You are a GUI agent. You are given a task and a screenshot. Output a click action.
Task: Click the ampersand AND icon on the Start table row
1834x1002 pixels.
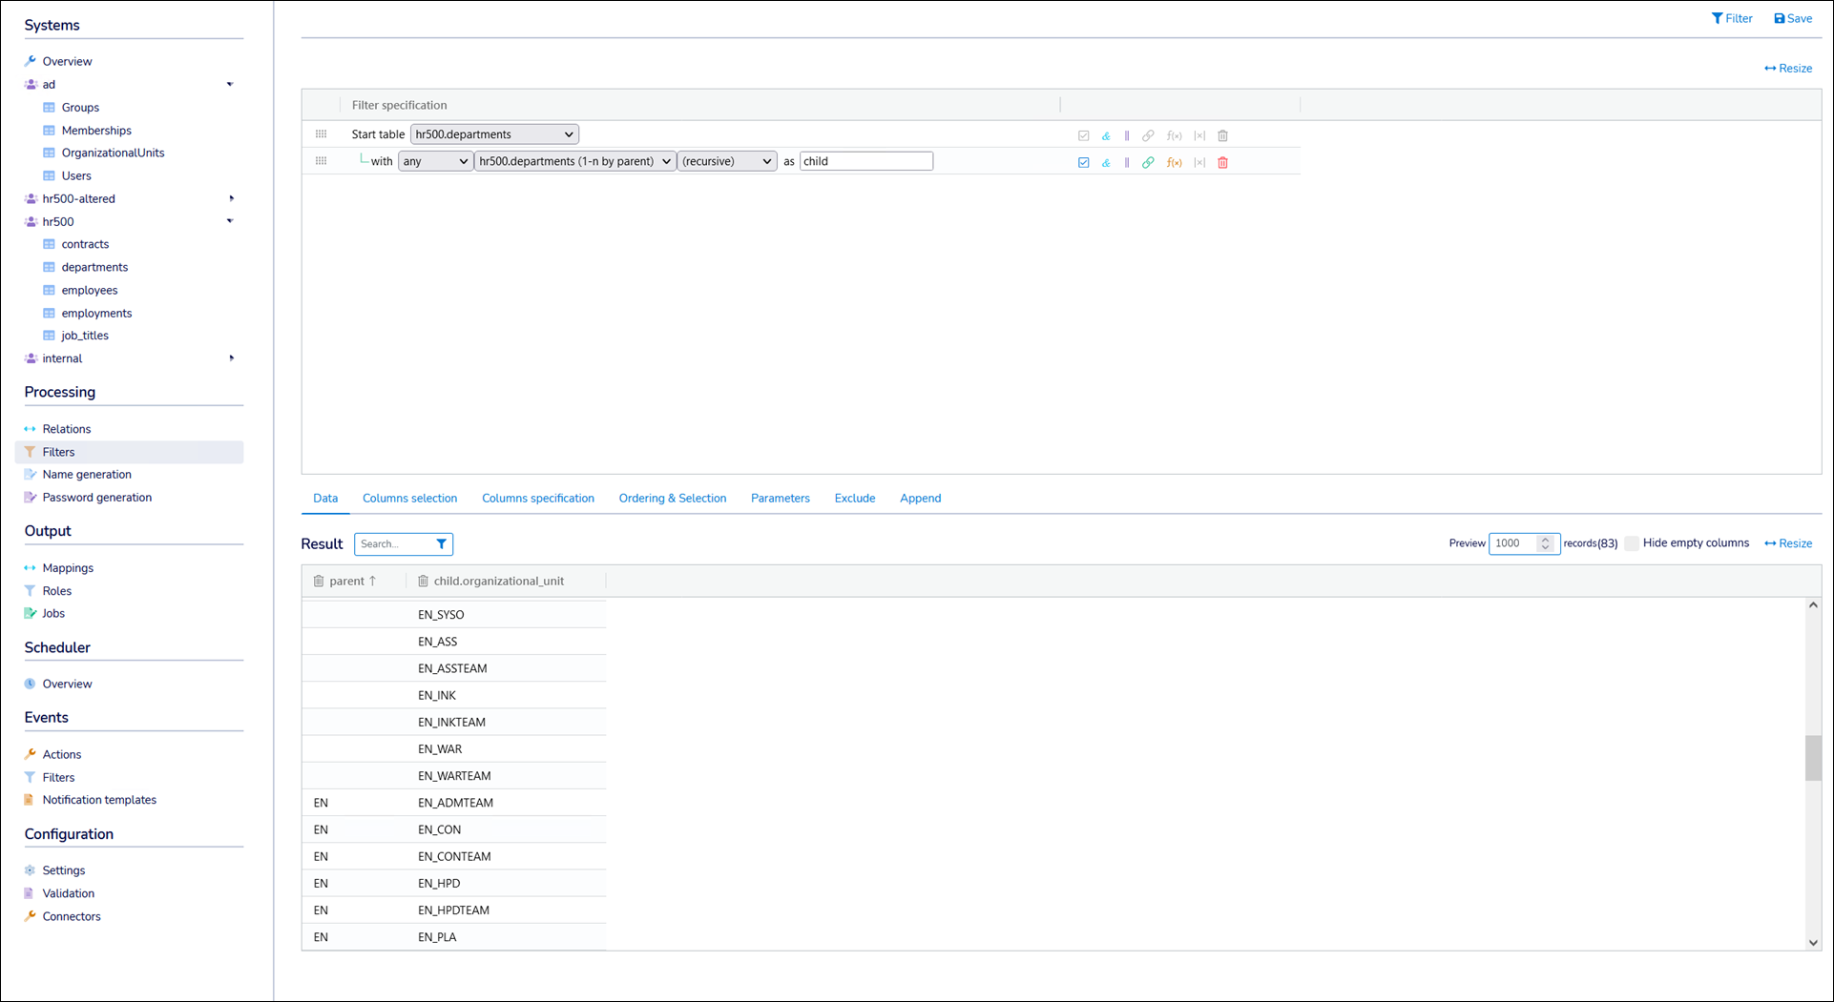tap(1106, 135)
